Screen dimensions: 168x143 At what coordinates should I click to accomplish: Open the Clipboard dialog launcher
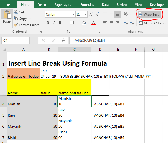(x=42, y=32)
